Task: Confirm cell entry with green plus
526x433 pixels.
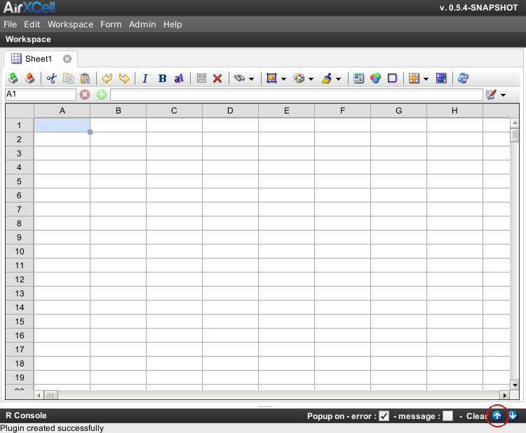Action: 102,95
